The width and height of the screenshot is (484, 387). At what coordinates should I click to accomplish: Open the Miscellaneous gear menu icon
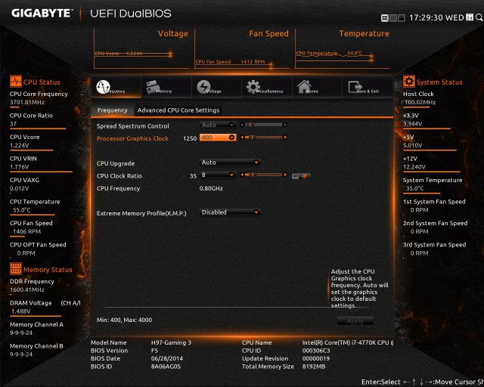tap(253, 87)
